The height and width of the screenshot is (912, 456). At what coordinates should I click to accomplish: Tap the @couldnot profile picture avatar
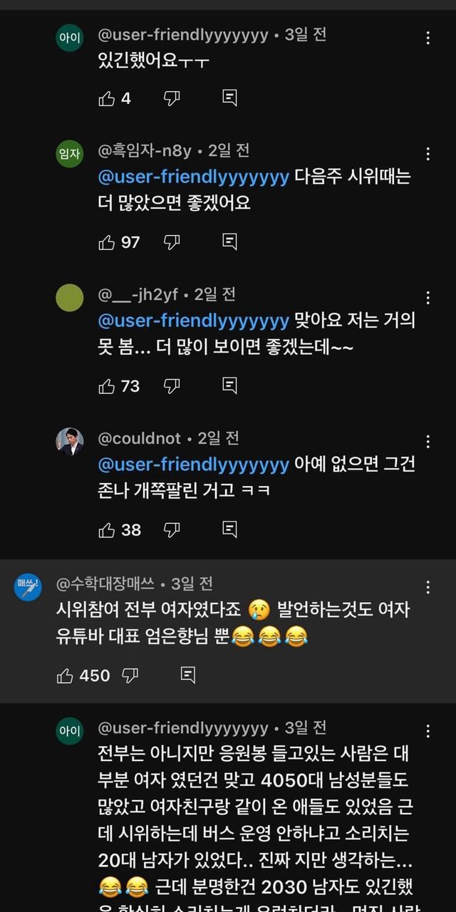click(70, 442)
